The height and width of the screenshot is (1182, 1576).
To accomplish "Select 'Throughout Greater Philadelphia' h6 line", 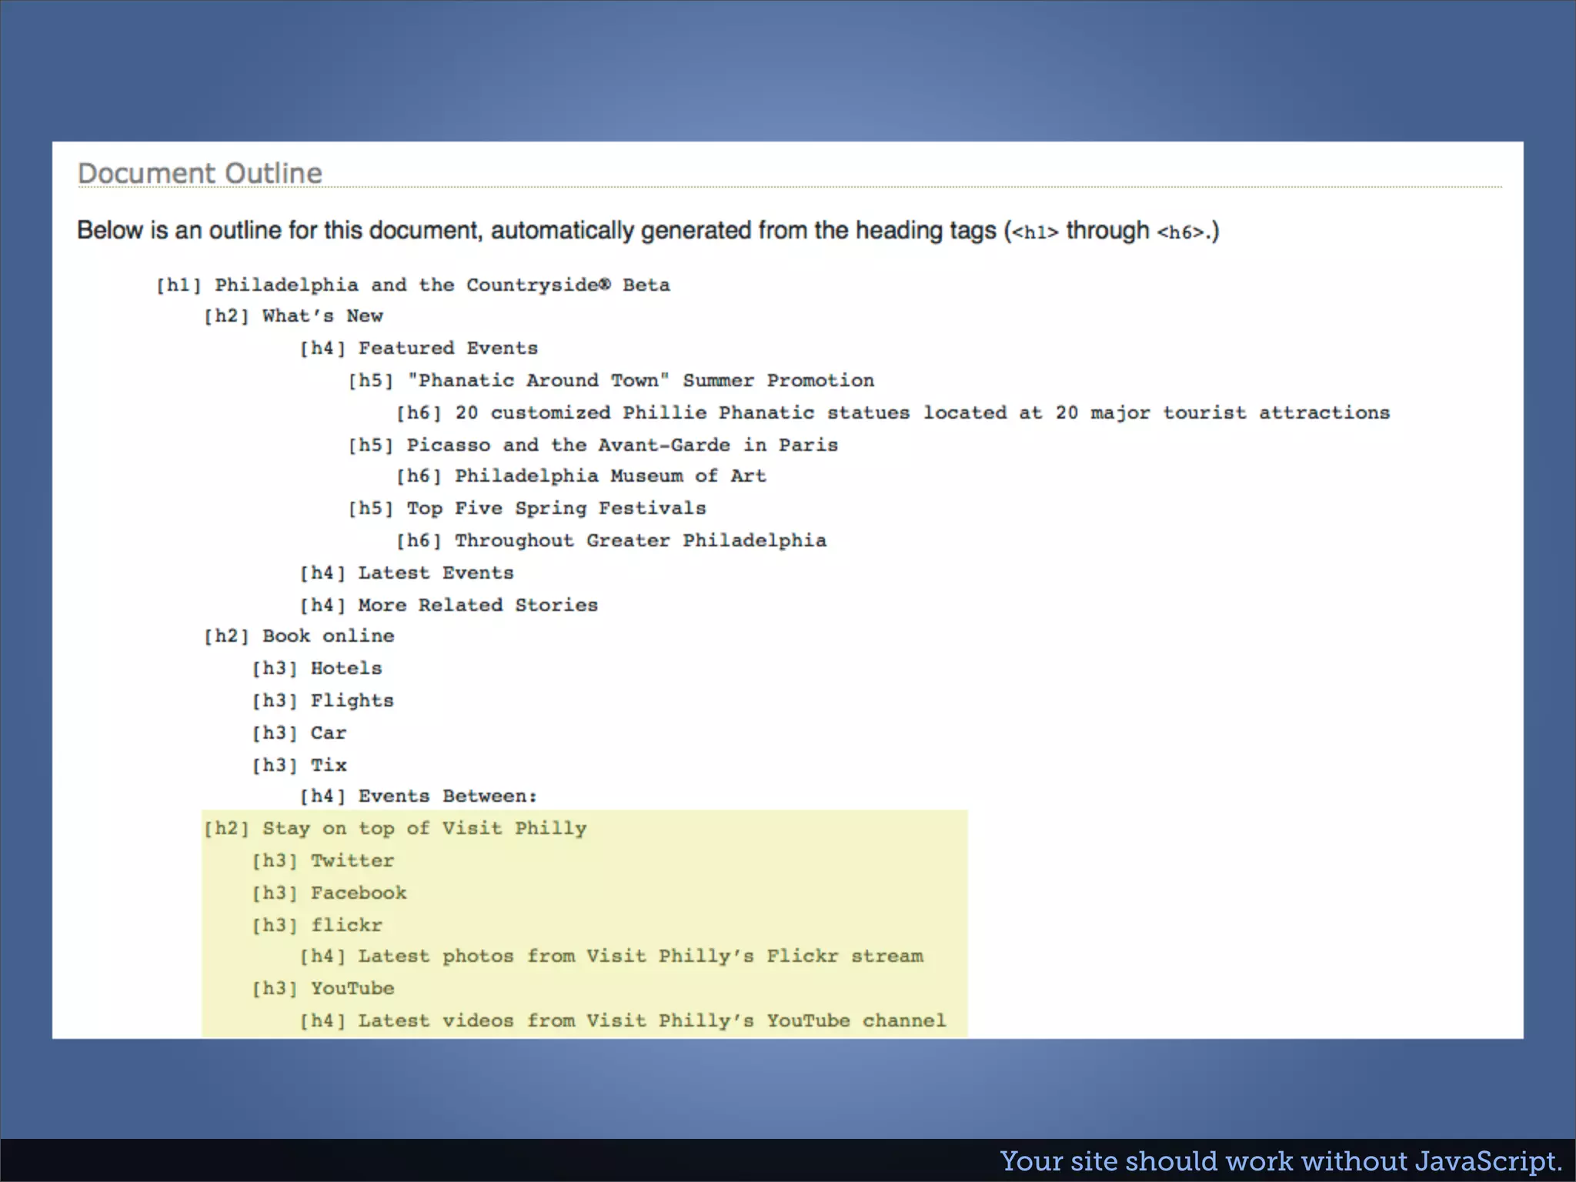I will [611, 540].
